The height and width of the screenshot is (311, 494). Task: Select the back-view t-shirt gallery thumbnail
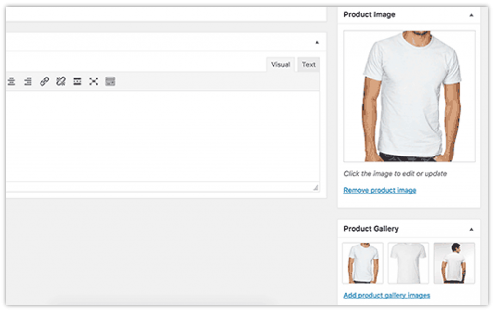coord(454,262)
